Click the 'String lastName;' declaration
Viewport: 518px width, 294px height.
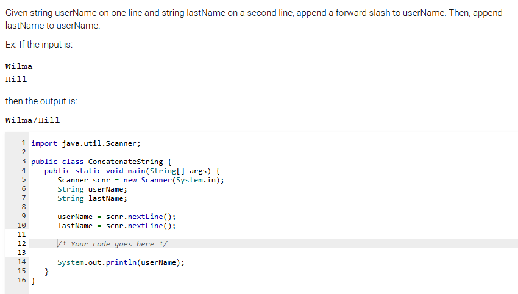click(92, 198)
